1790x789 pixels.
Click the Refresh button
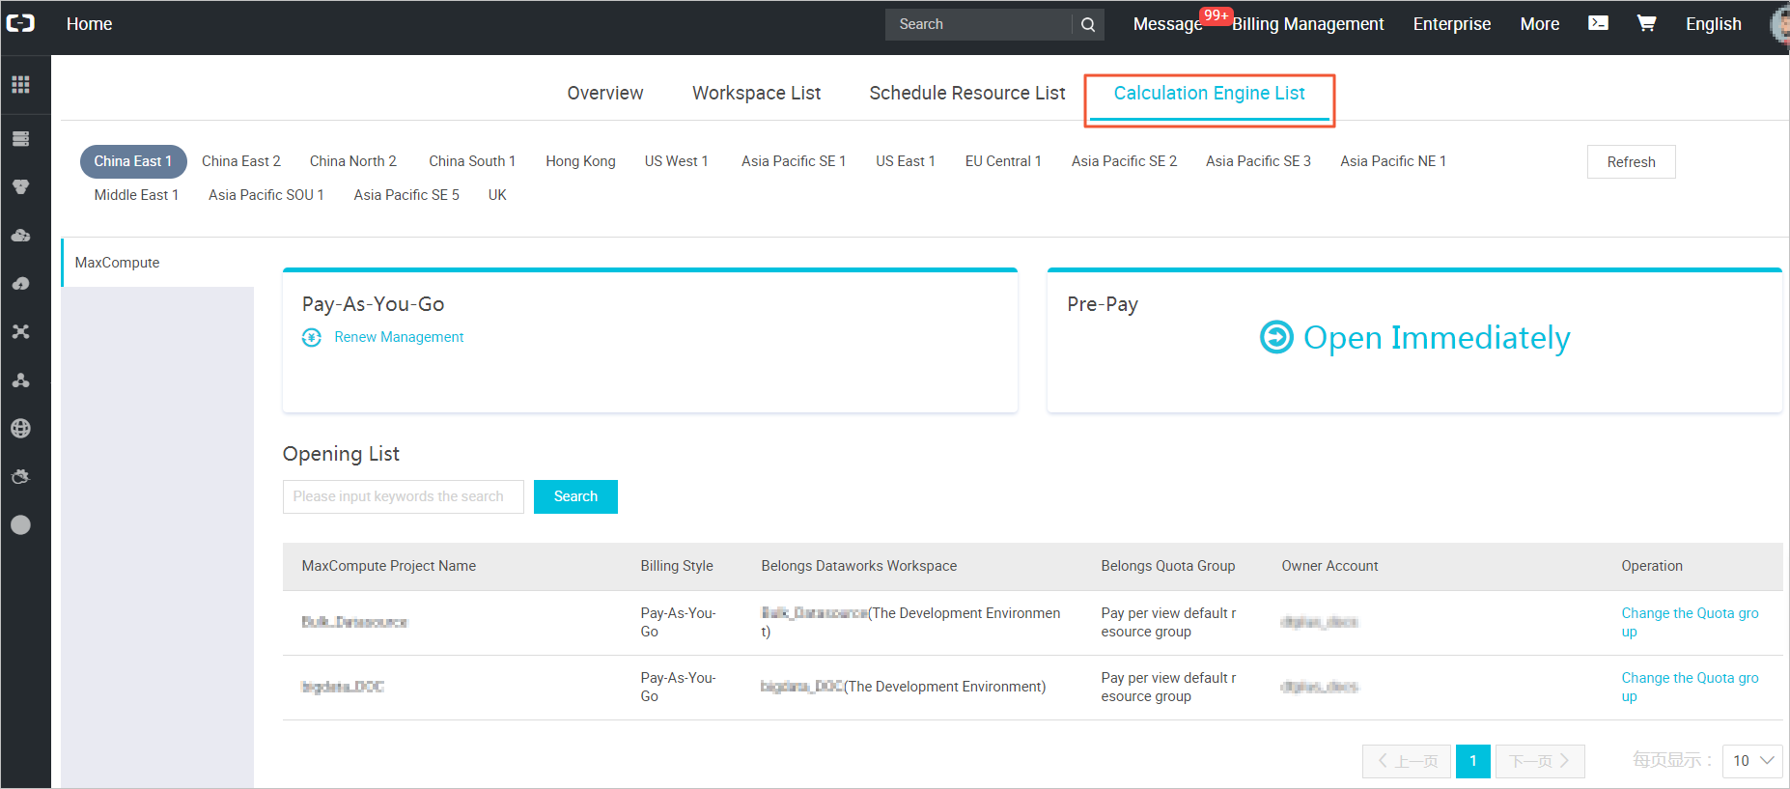(1631, 162)
